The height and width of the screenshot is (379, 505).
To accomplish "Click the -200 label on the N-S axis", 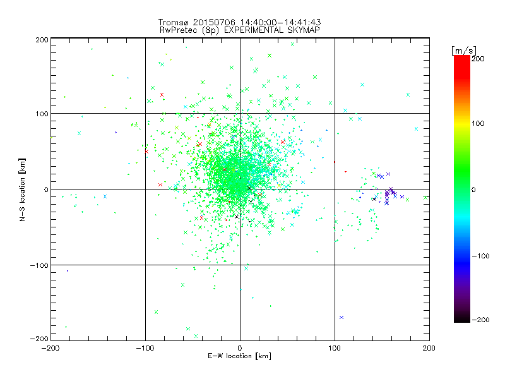I will click(x=39, y=339).
